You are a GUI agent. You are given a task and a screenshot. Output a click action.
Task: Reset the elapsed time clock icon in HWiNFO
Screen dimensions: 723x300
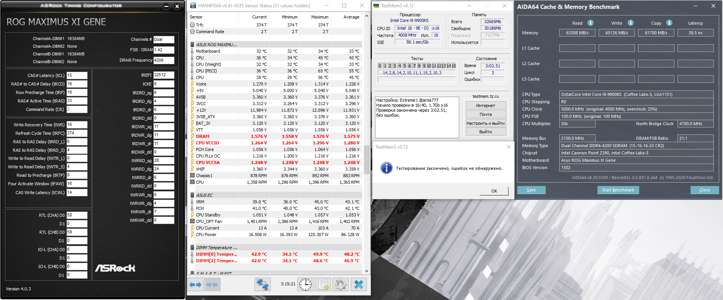point(305,285)
